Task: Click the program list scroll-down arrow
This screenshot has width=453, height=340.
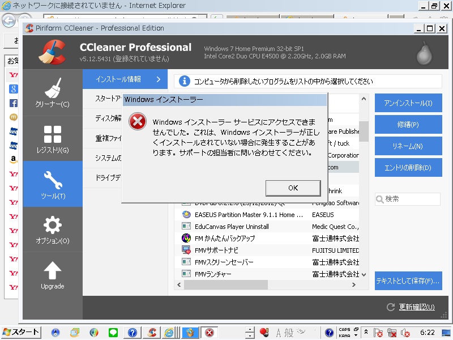Action: pyautogui.click(x=364, y=274)
